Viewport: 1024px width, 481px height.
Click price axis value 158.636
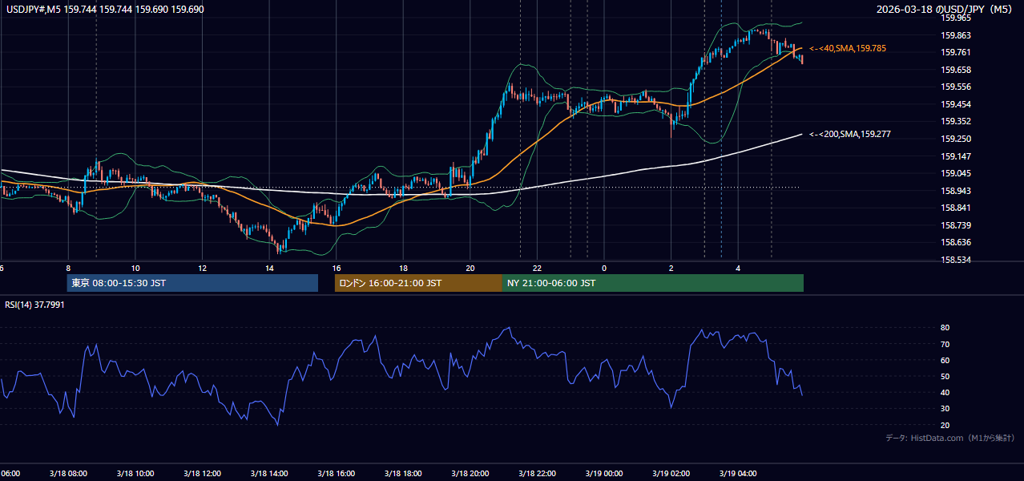pos(956,242)
